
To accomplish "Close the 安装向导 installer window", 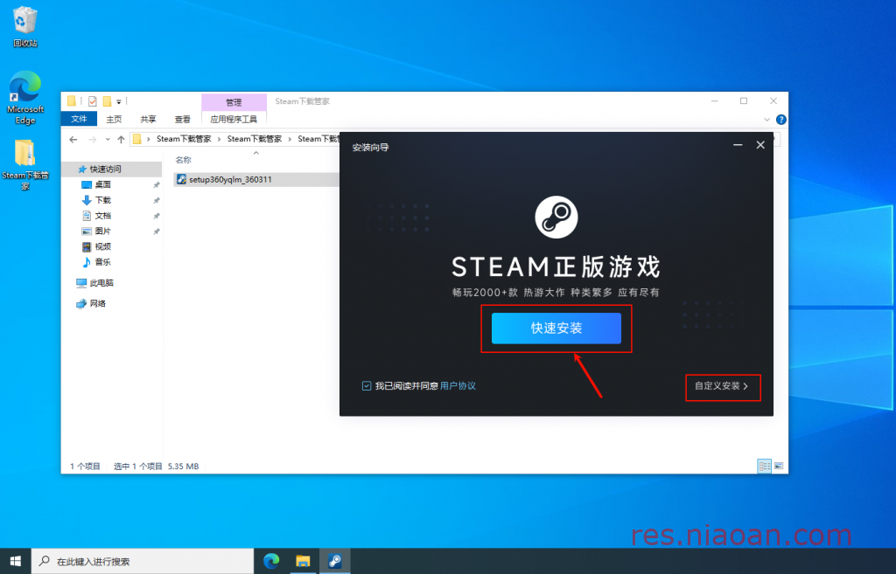I will [x=760, y=145].
